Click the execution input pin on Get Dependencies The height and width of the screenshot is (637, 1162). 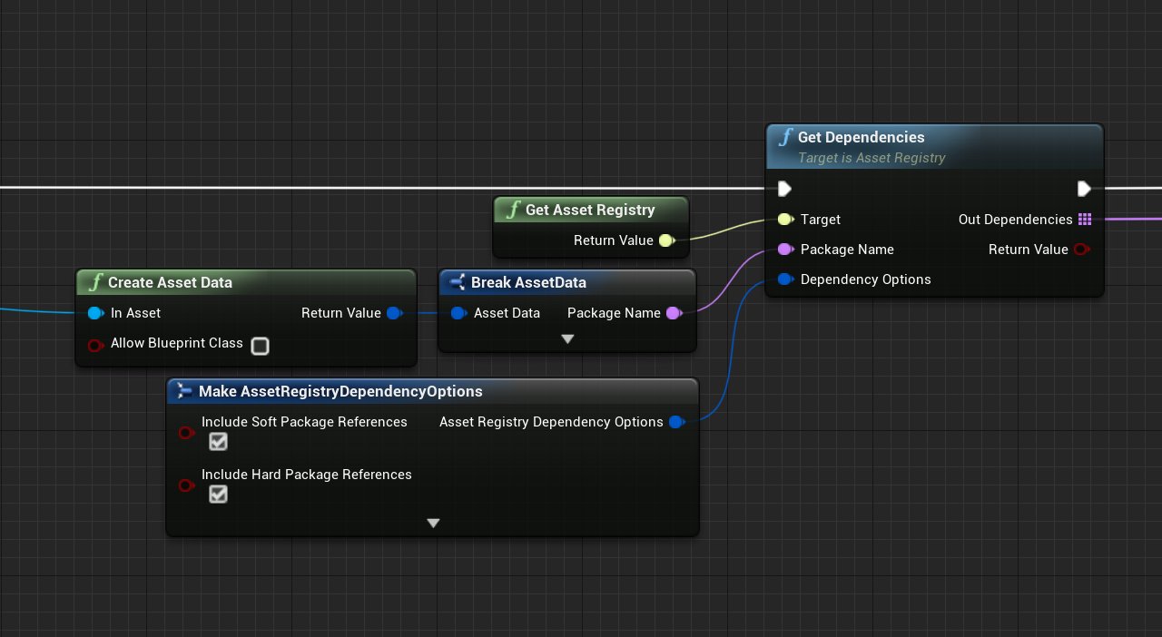coord(784,189)
